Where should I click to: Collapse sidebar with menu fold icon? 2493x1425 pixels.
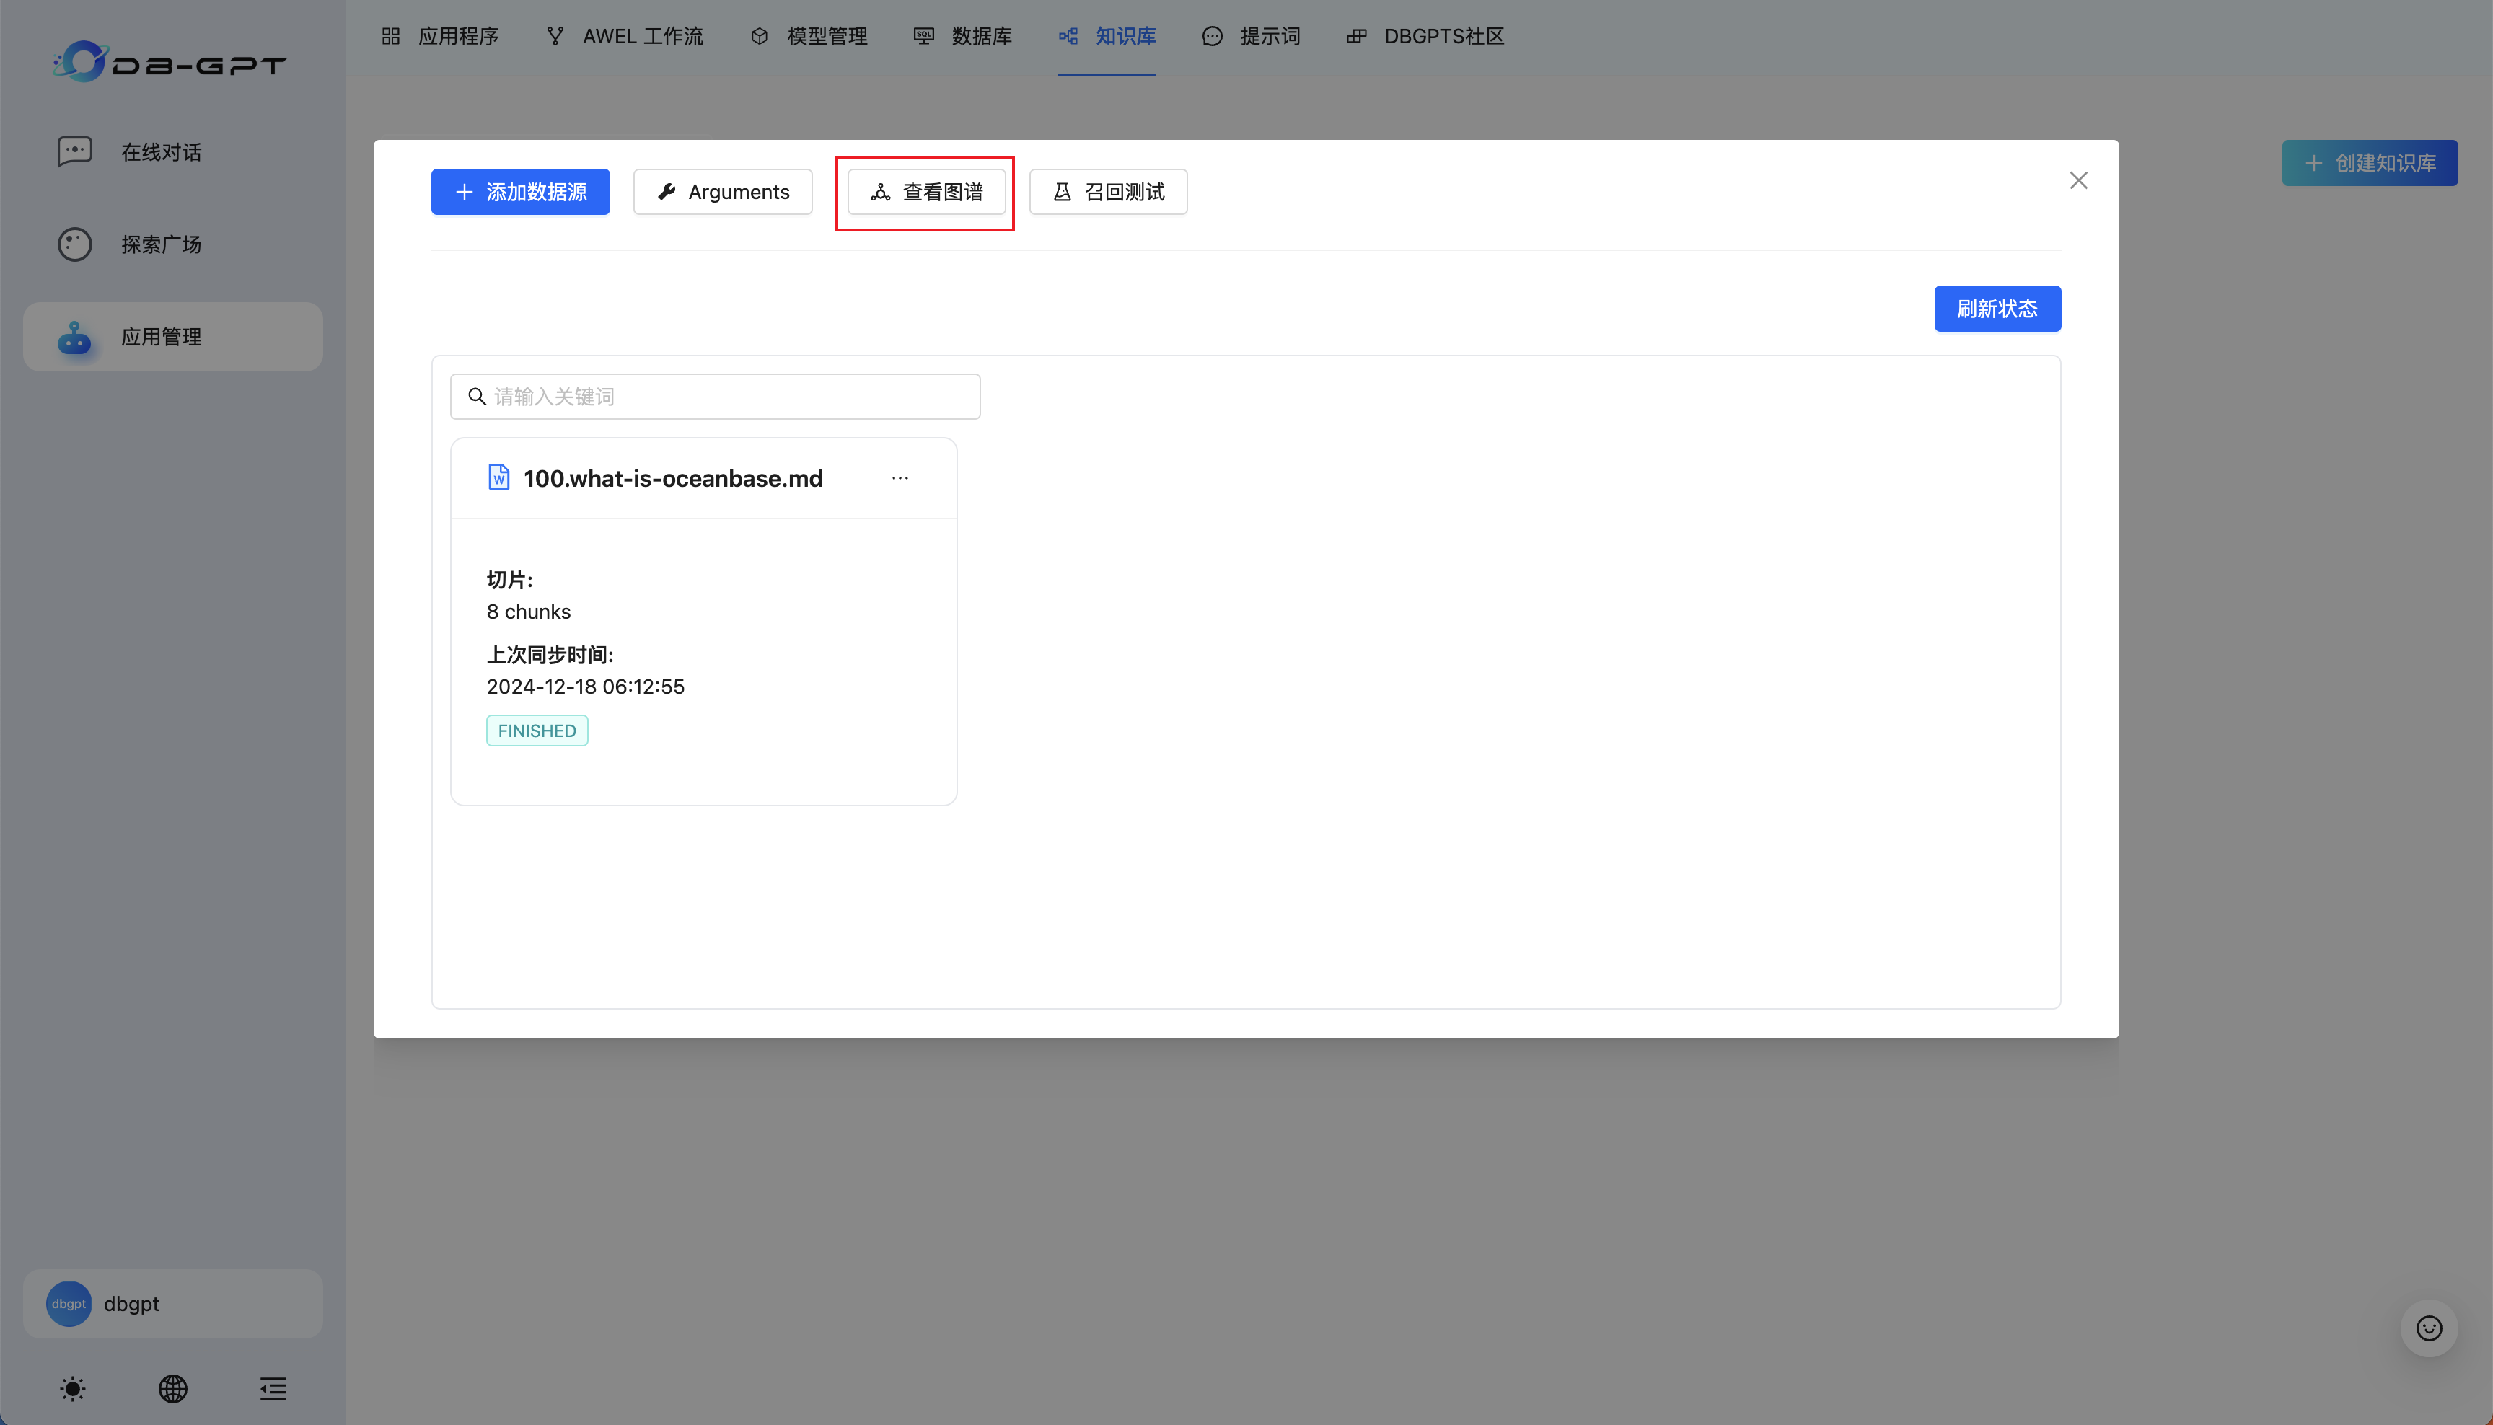[273, 1387]
